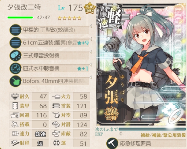Image resolution: width=187 pixels, height=149 pixels.
Task: Click the sonar icon for 四式水中聴音機
Action: point(15,68)
